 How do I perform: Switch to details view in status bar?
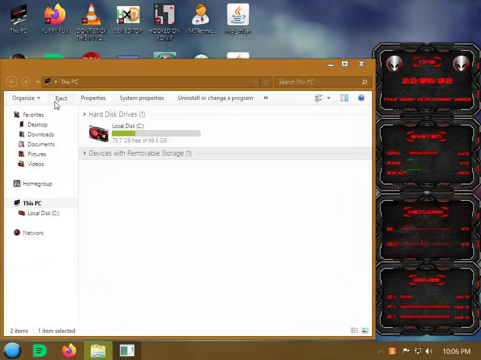coord(355,330)
